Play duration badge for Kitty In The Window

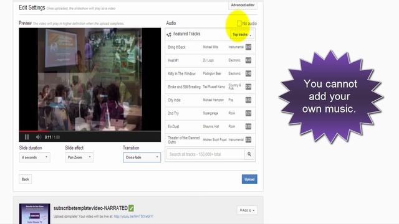tap(248, 73)
